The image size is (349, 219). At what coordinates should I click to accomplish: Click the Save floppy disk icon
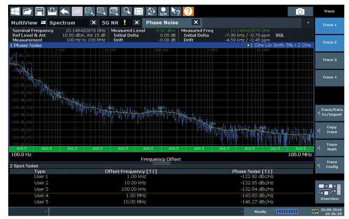pyautogui.click(x=40, y=12)
